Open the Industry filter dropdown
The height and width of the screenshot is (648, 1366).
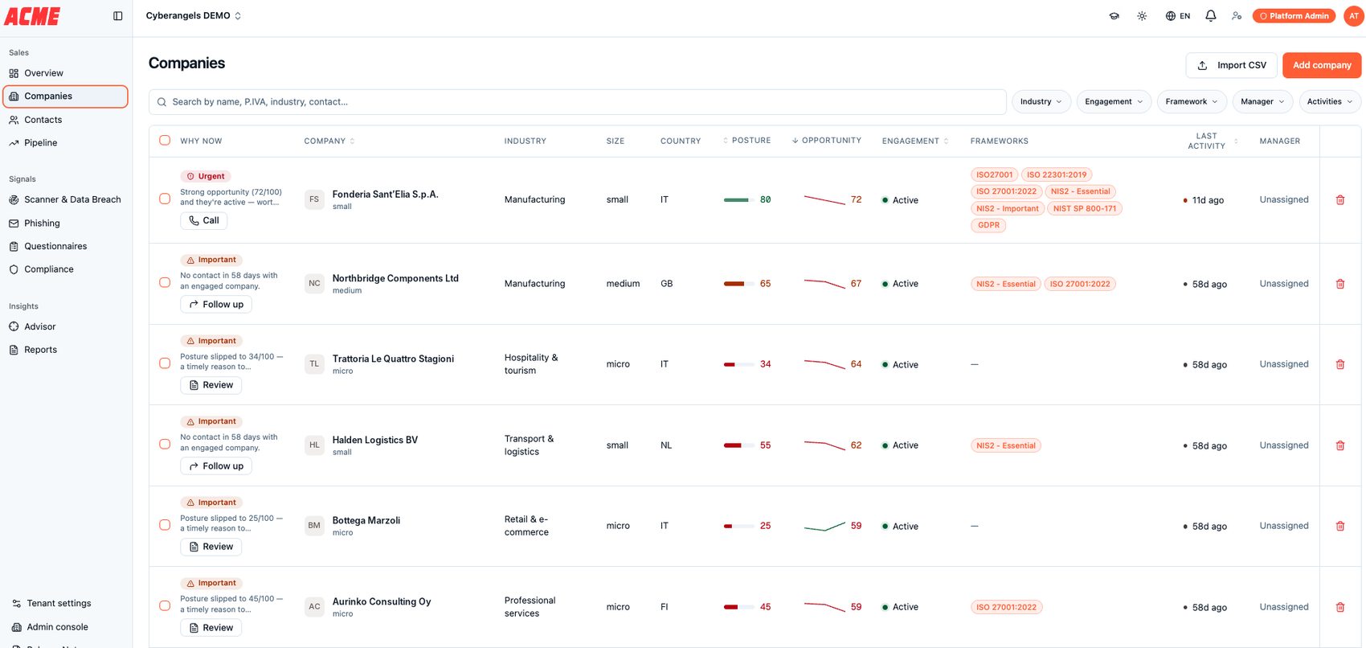[x=1041, y=102]
